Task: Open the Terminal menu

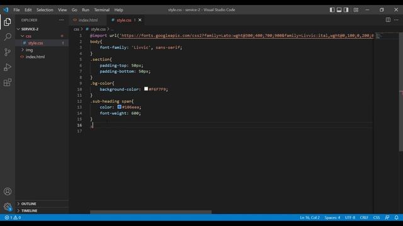Action: pyautogui.click(x=101, y=10)
